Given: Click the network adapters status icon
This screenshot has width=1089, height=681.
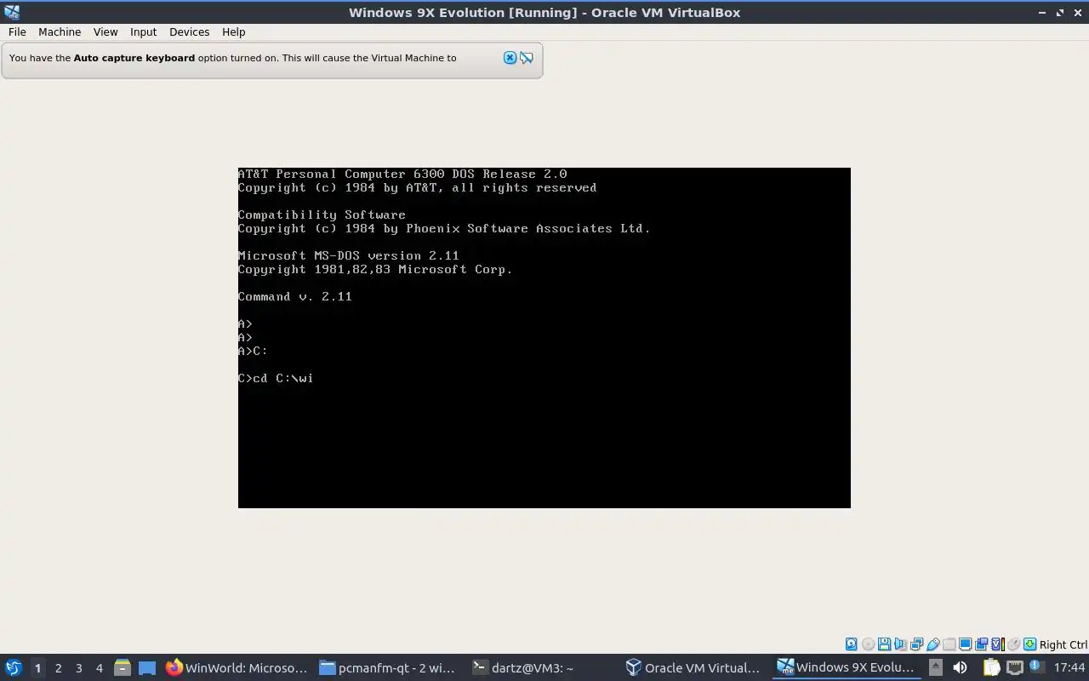Looking at the screenshot, I should coord(916,644).
